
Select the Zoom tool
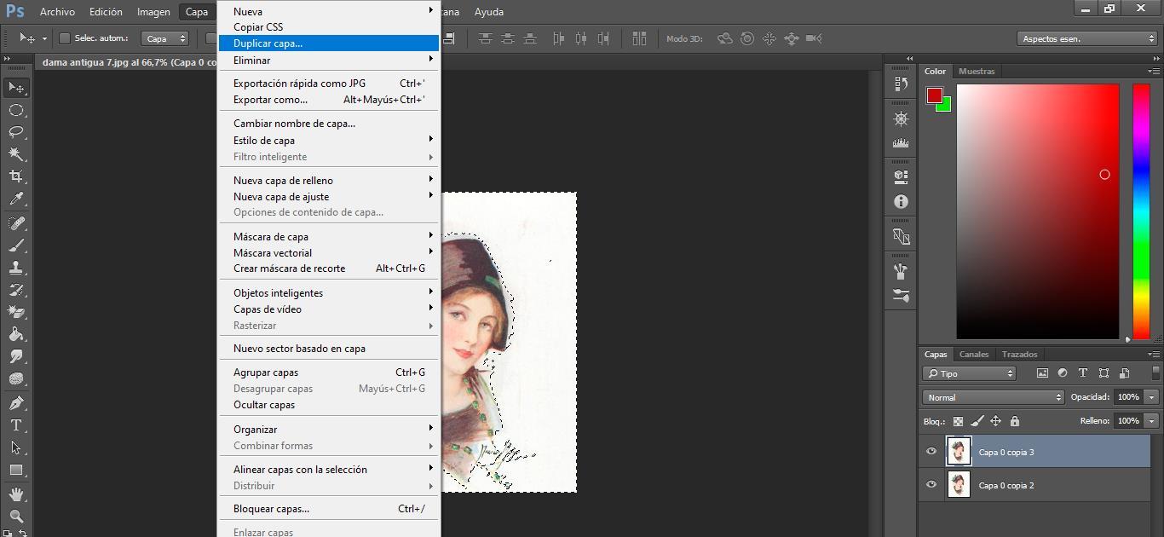point(16,516)
